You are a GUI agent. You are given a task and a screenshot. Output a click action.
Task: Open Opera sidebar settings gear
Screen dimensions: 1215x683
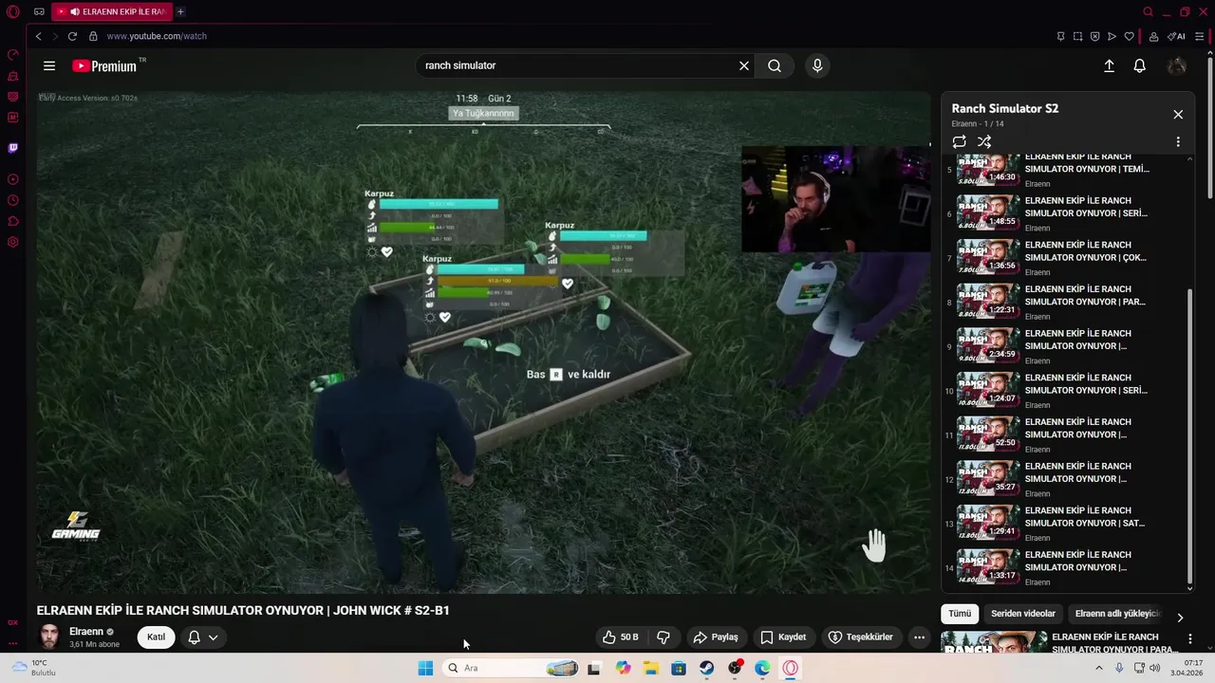(x=13, y=242)
